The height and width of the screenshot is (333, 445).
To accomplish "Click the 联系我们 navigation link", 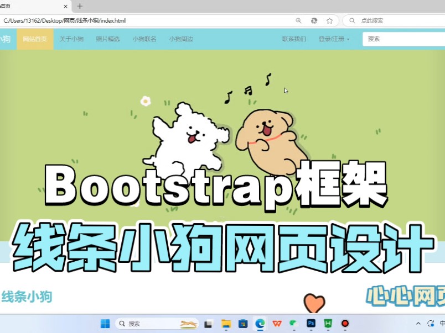I will click(x=295, y=39).
